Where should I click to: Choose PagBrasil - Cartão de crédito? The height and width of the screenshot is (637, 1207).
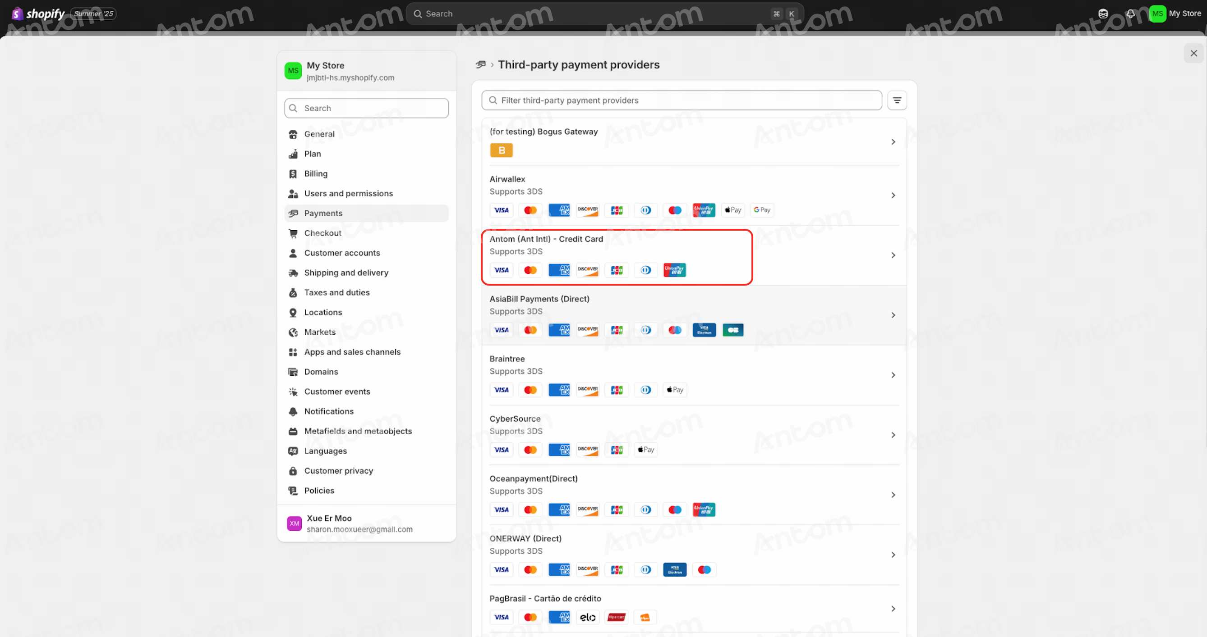pyautogui.click(x=694, y=609)
